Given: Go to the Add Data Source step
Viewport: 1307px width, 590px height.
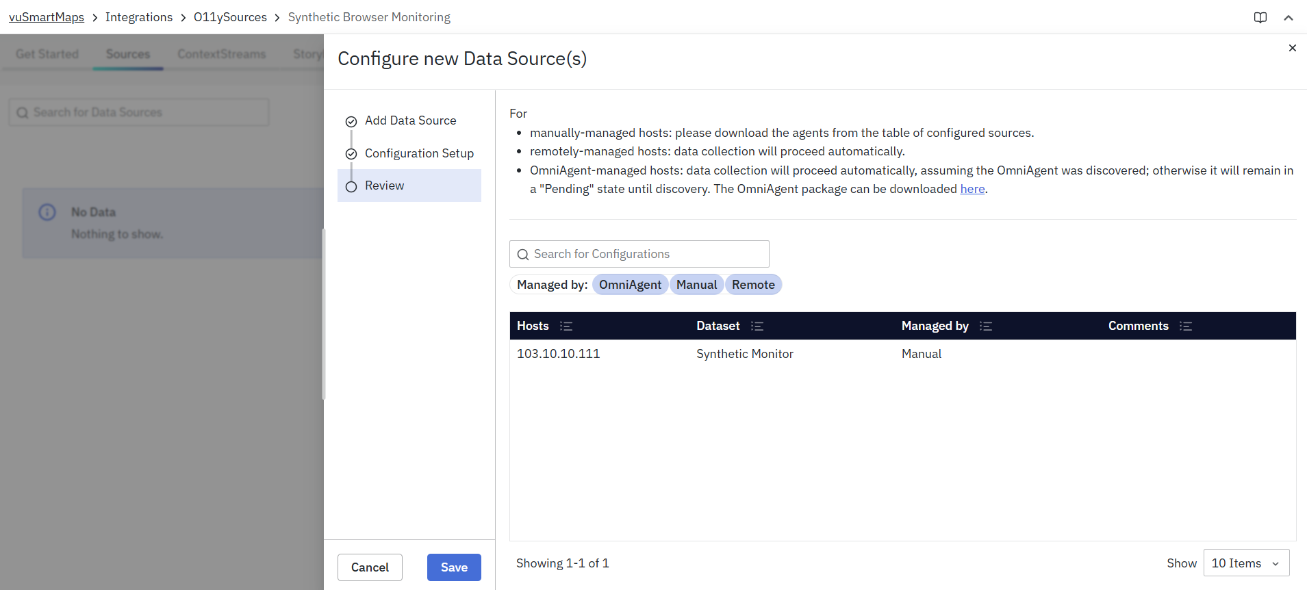Looking at the screenshot, I should tap(410, 120).
